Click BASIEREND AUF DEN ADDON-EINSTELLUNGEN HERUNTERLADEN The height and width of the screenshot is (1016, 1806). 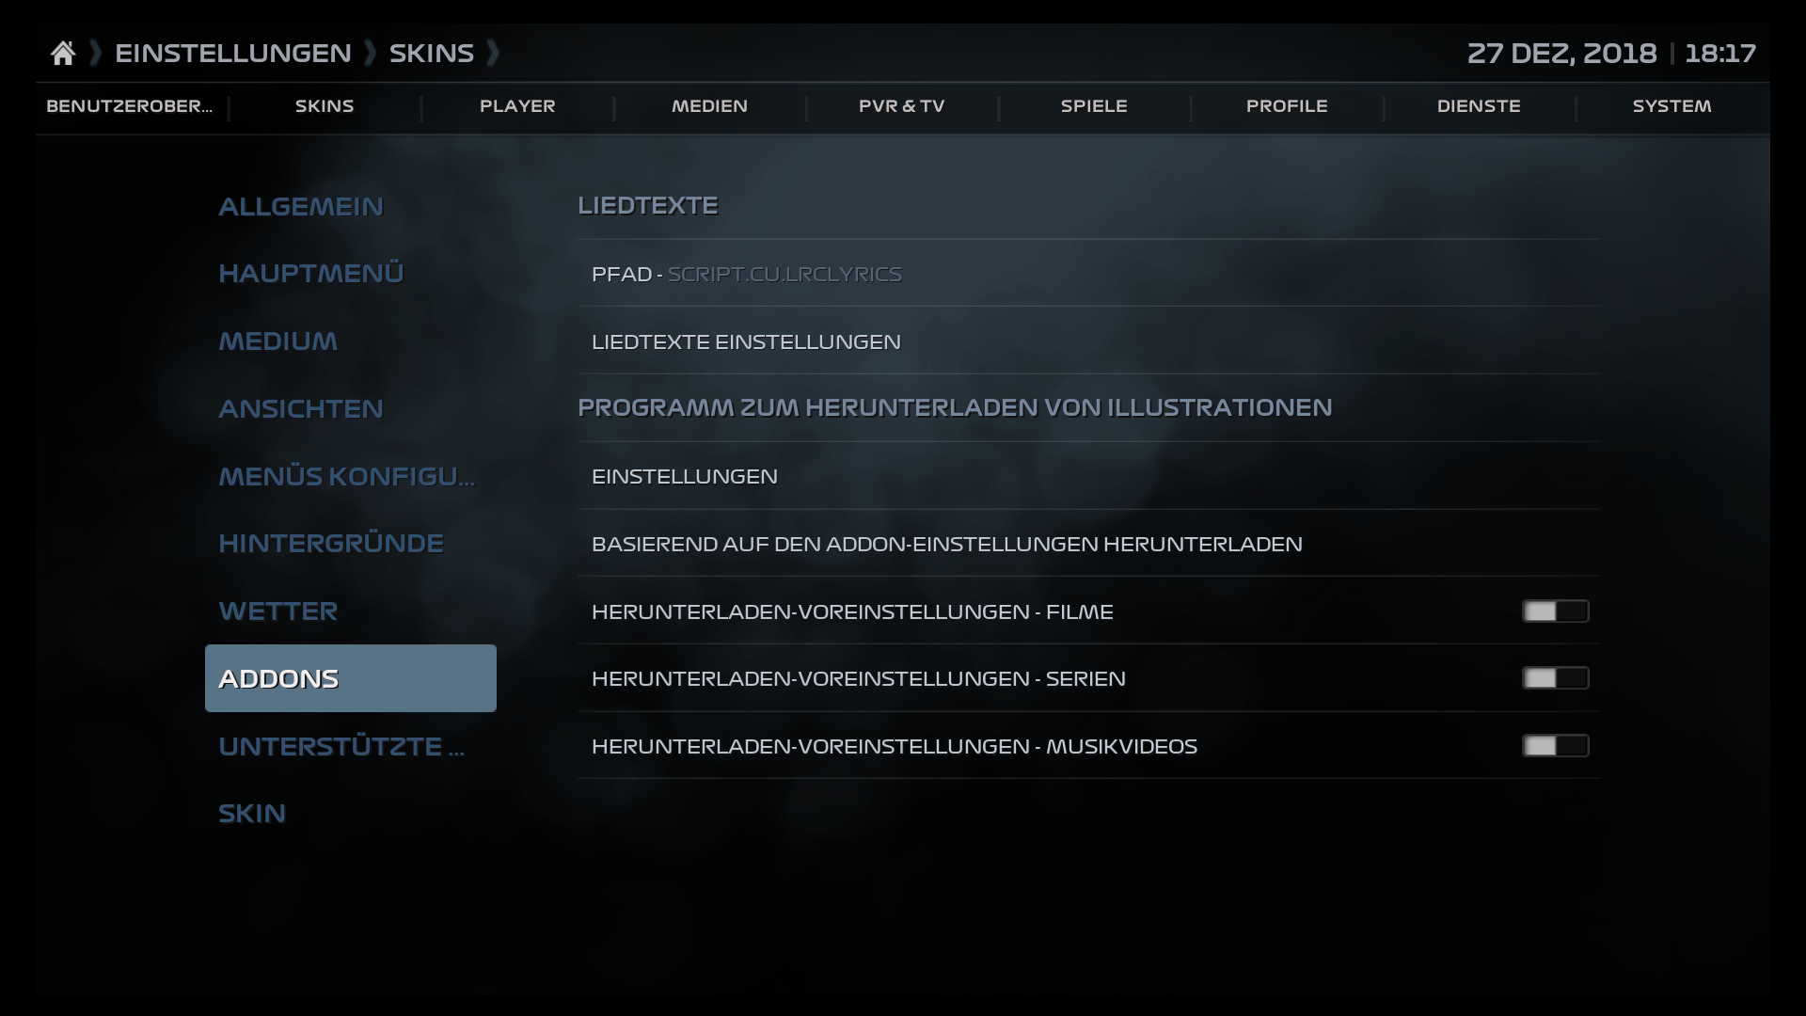coord(946,544)
